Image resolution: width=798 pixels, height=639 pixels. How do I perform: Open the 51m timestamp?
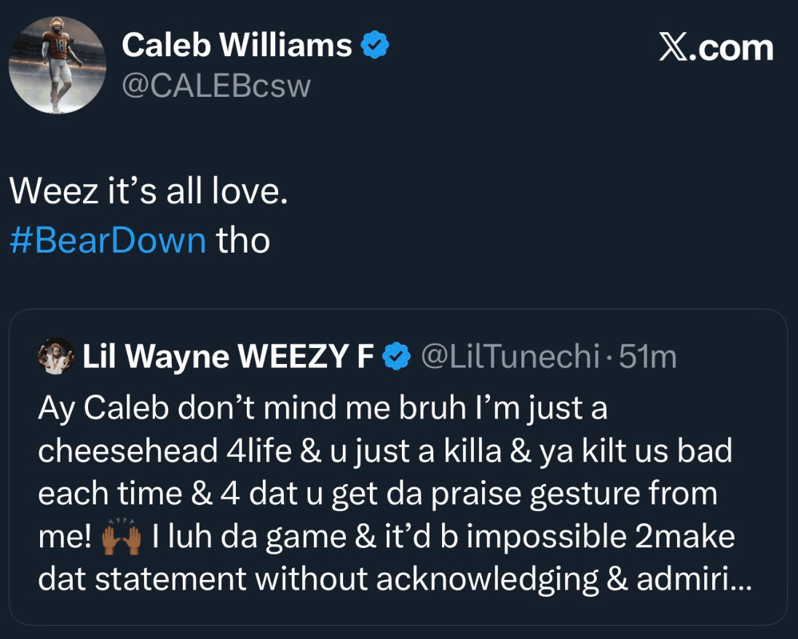point(647,357)
